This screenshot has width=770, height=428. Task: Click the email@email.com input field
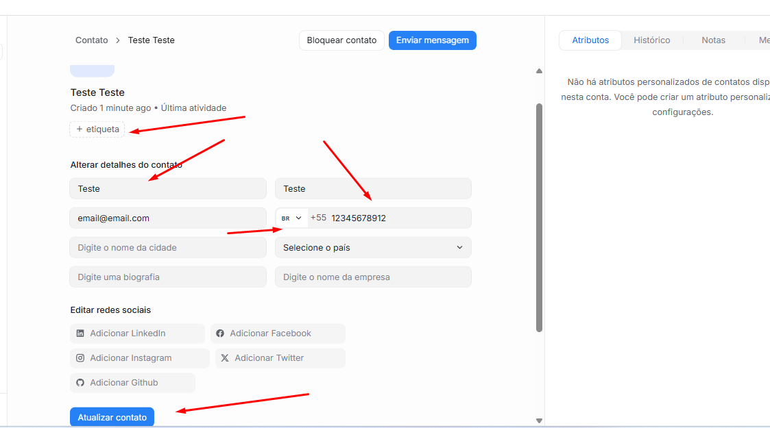pos(167,218)
